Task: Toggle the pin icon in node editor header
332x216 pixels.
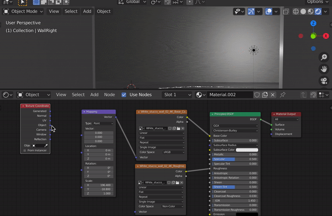Action: [282, 94]
